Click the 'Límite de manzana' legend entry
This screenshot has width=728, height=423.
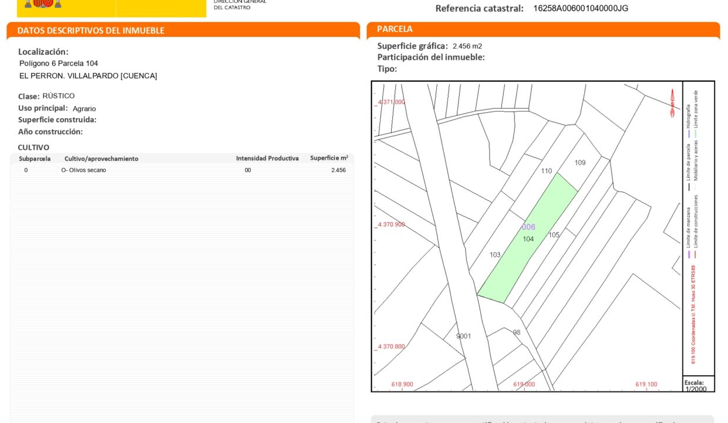(689, 231)
